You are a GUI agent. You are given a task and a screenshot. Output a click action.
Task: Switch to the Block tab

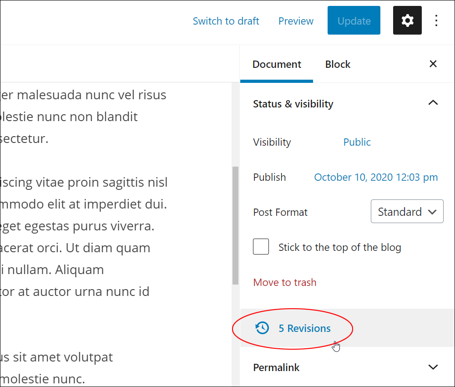click(338, 64)
